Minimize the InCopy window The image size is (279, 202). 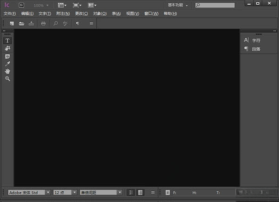(x=249, y=3)
